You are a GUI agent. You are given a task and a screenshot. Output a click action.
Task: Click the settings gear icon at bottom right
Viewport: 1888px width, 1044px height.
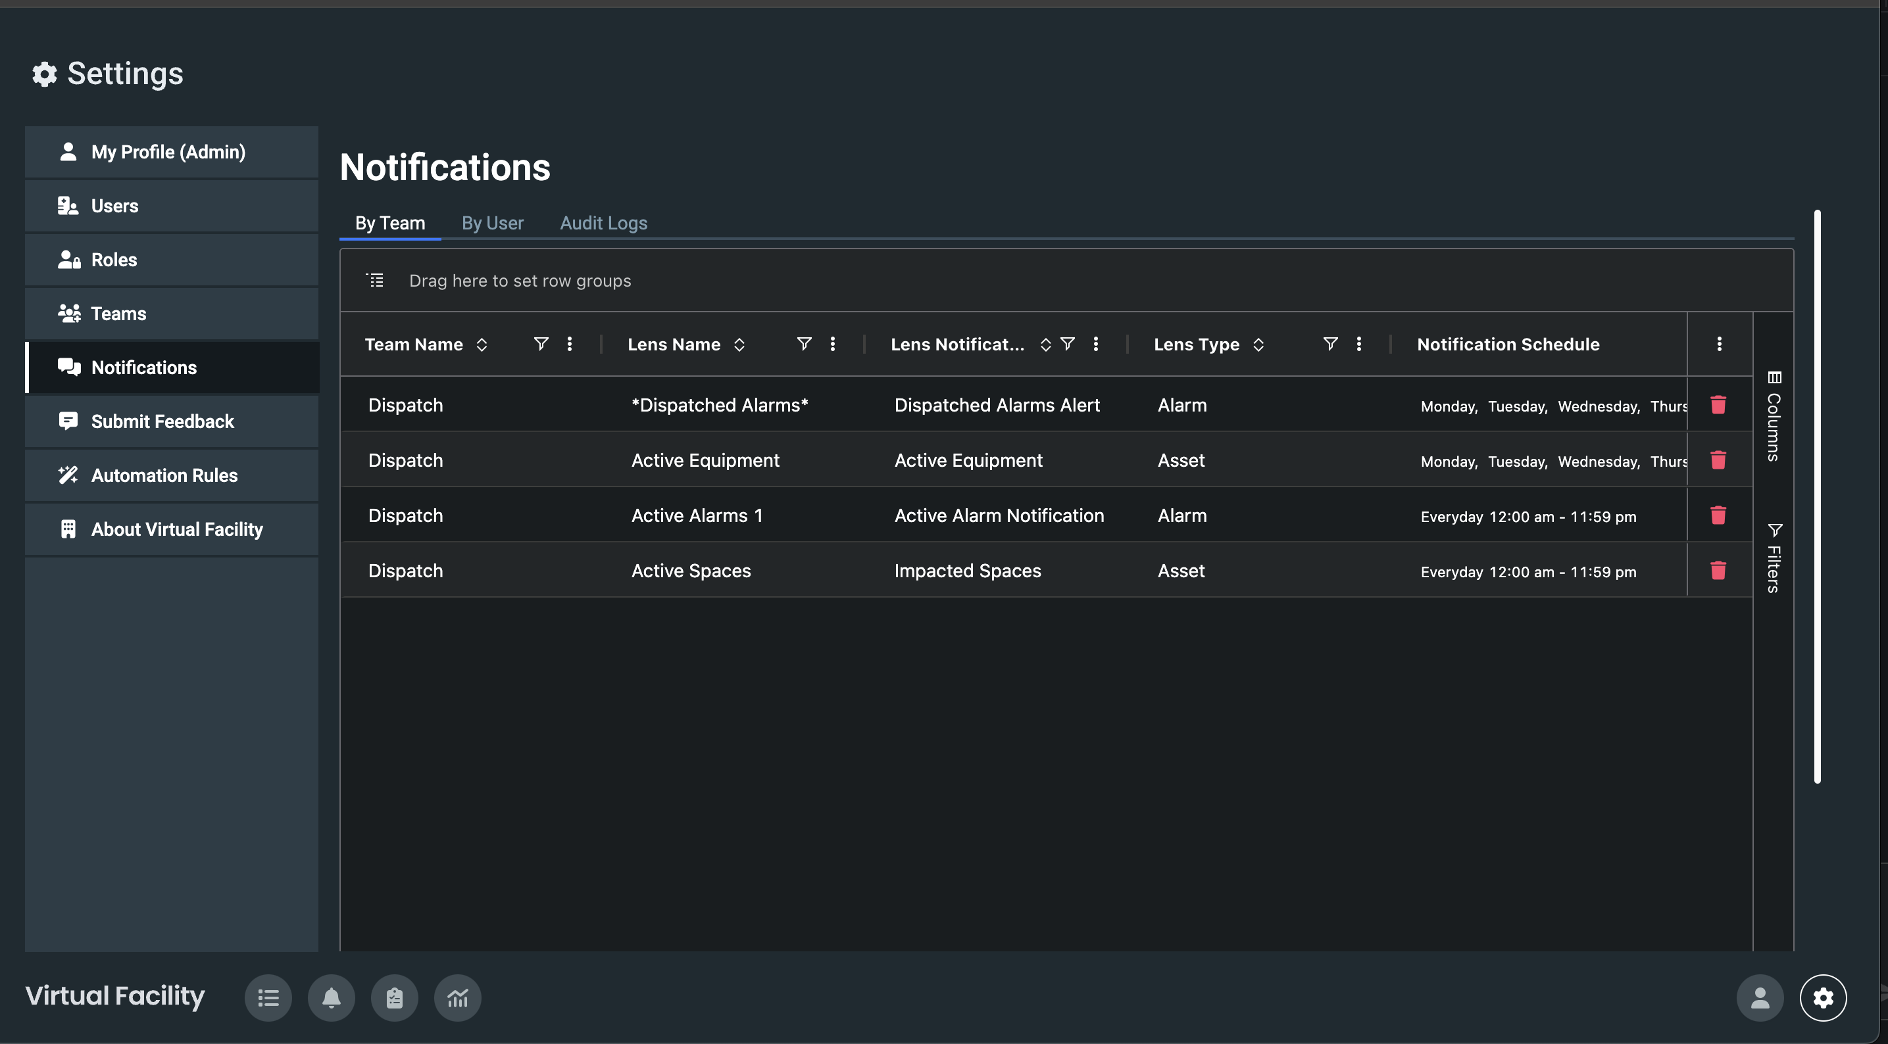(1823, 997)
